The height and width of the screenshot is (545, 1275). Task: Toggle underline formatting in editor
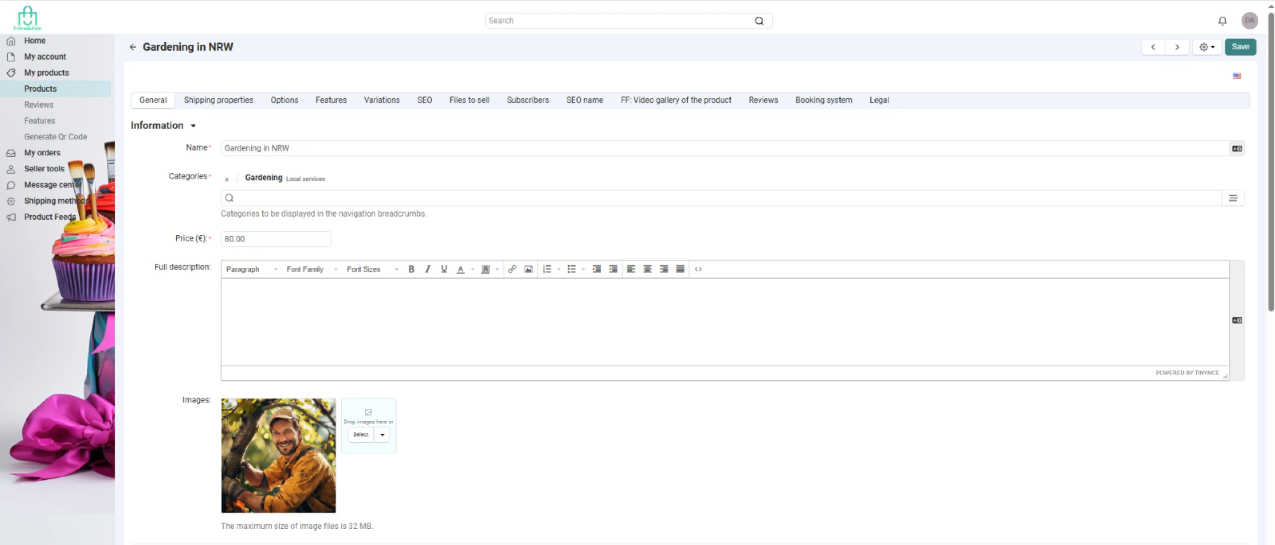click(x=444, y=269)
